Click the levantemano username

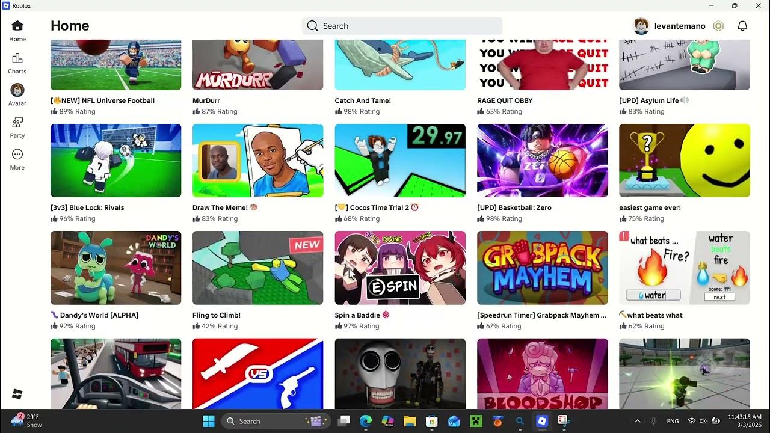[680, 26]
